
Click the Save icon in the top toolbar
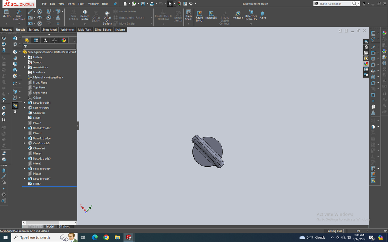[x=143, y=4]
